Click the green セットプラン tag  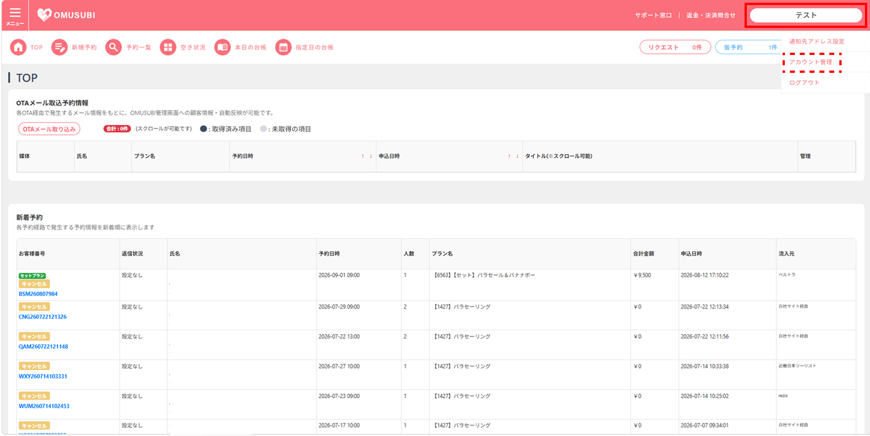pos(32,276)
